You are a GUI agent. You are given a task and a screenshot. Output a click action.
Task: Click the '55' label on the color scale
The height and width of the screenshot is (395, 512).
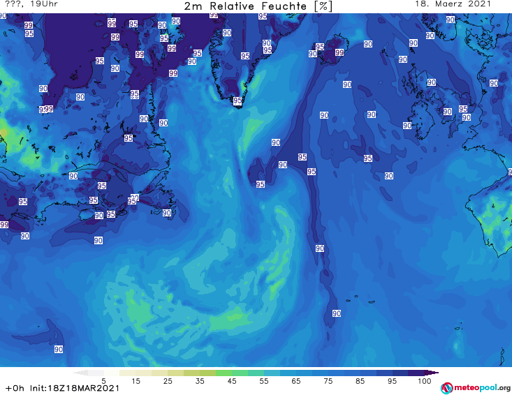coord(264,381)
